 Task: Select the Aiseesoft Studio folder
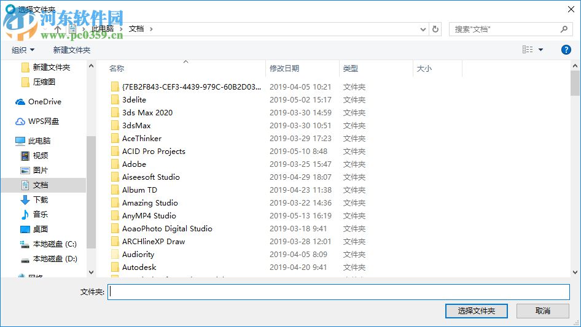pyautogui.click(x=151, y=177)
